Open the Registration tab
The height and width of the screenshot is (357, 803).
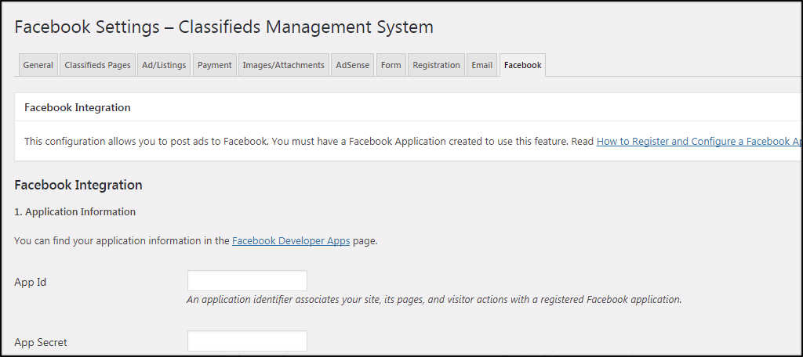pyautogui.click(x=436, y=66)
